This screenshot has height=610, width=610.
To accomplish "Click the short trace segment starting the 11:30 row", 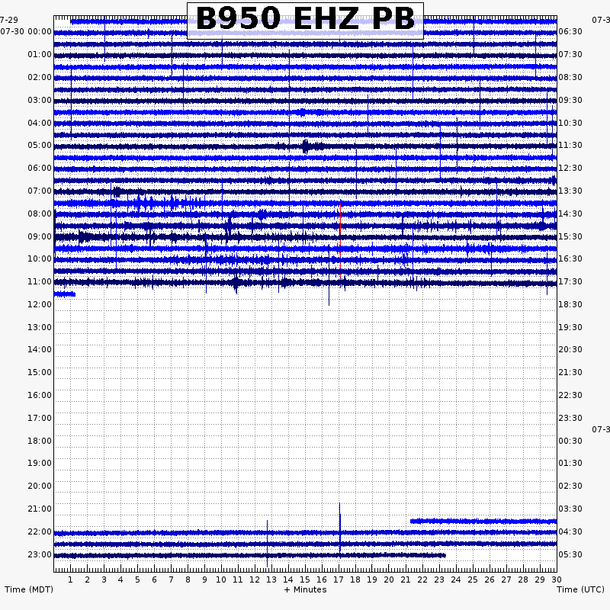I will click(65, 294).
